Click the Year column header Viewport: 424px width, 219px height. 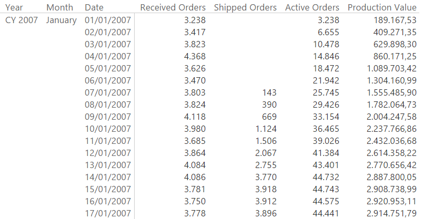point(14,7)
